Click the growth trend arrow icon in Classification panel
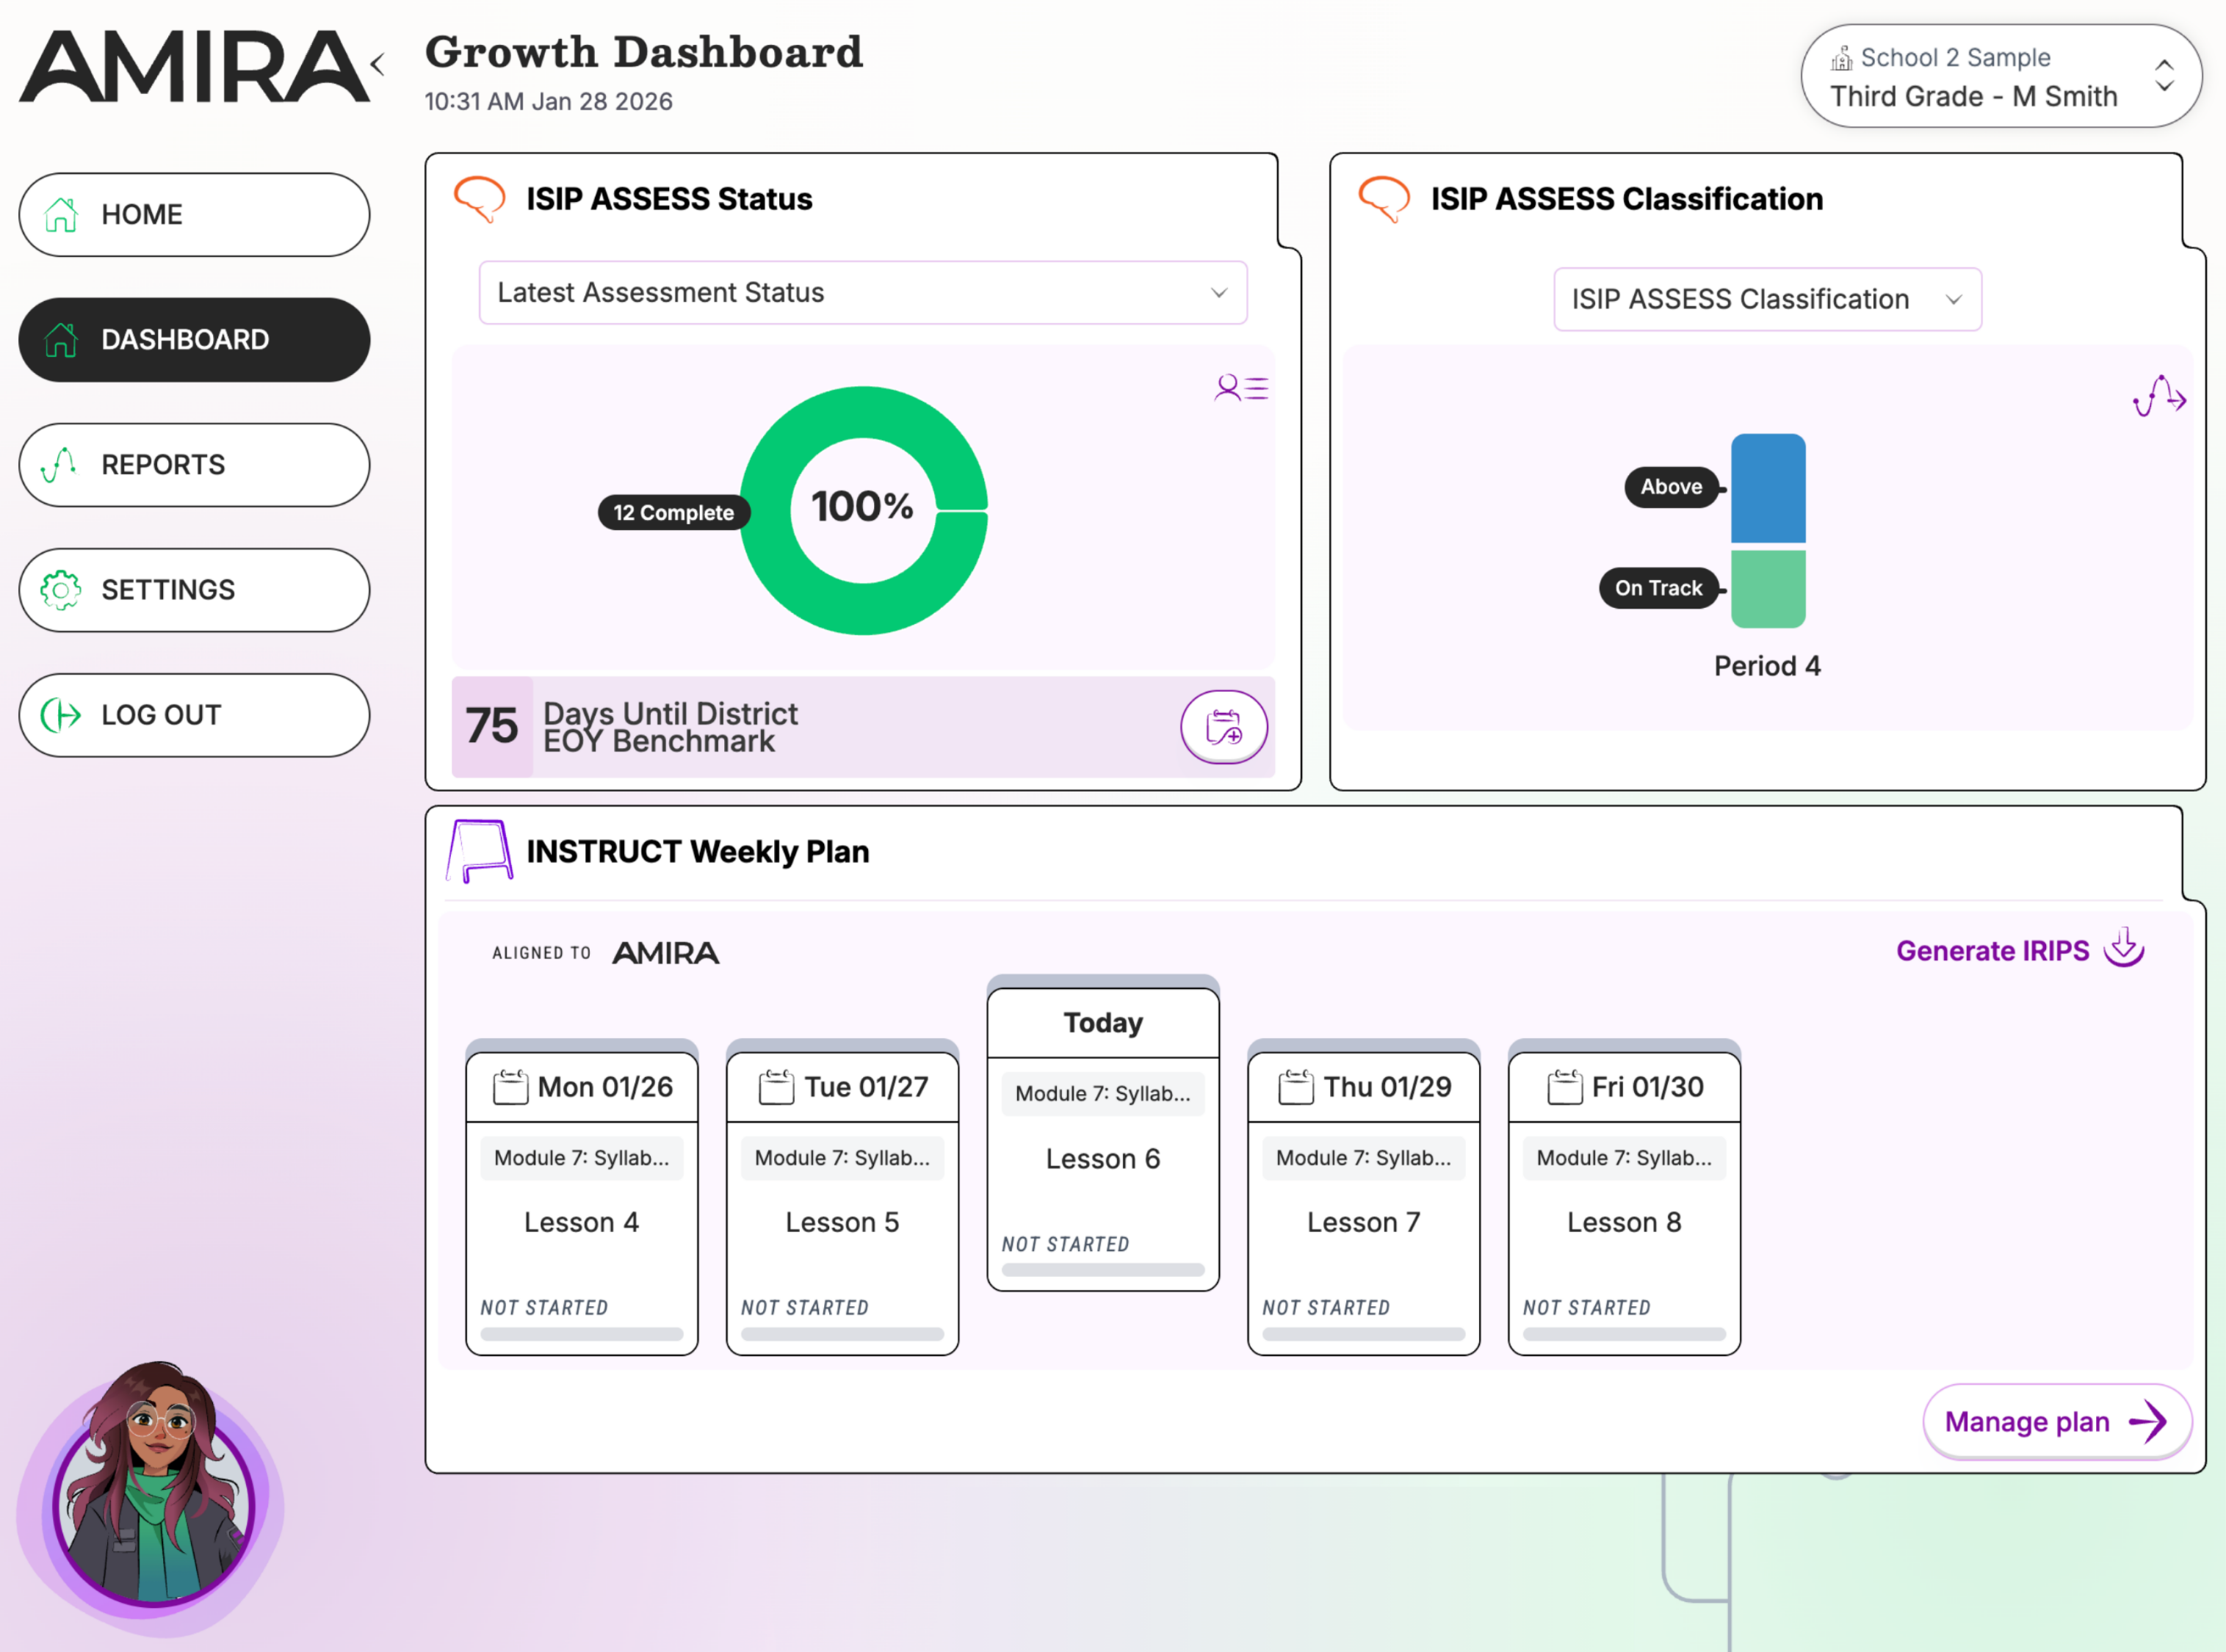 point(2159,396)
